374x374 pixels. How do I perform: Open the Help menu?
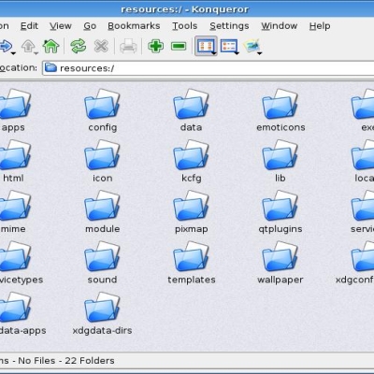pyautogui.click(x=320, y=26)
